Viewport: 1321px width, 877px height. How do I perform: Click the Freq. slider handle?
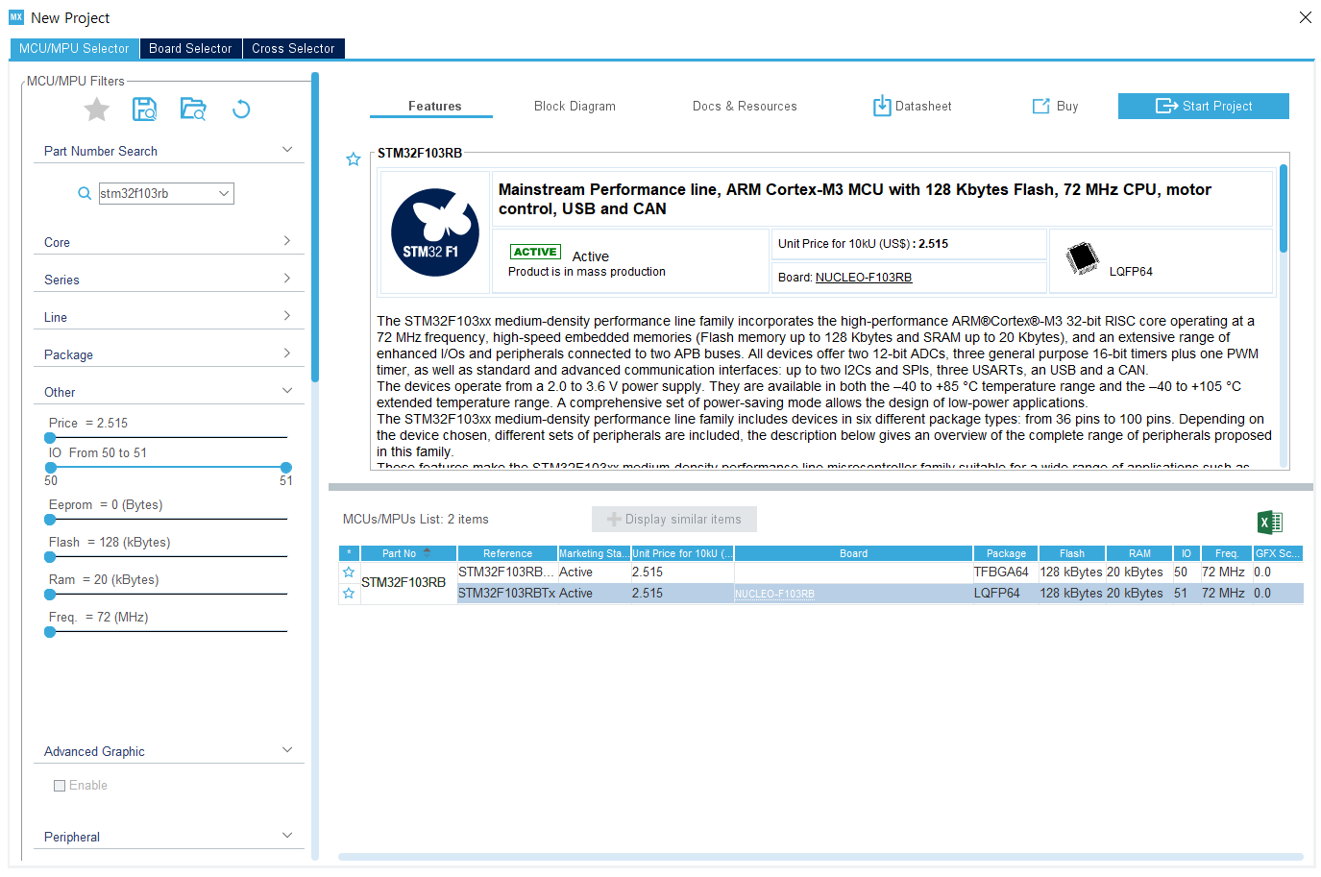tap(50, 631)
